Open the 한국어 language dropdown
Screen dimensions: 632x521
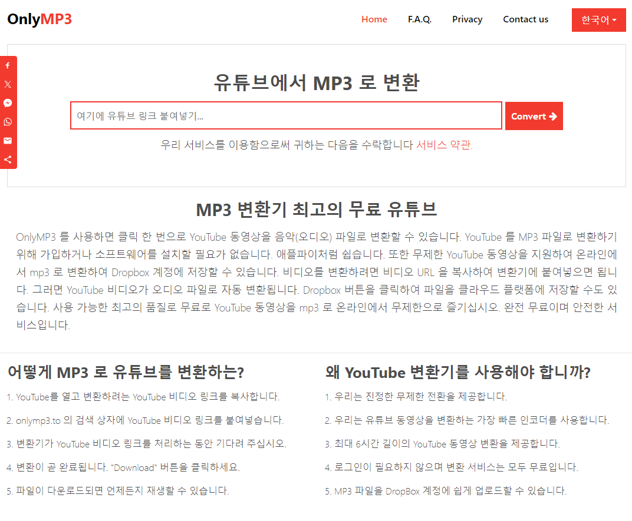click(x=598, y=20)
